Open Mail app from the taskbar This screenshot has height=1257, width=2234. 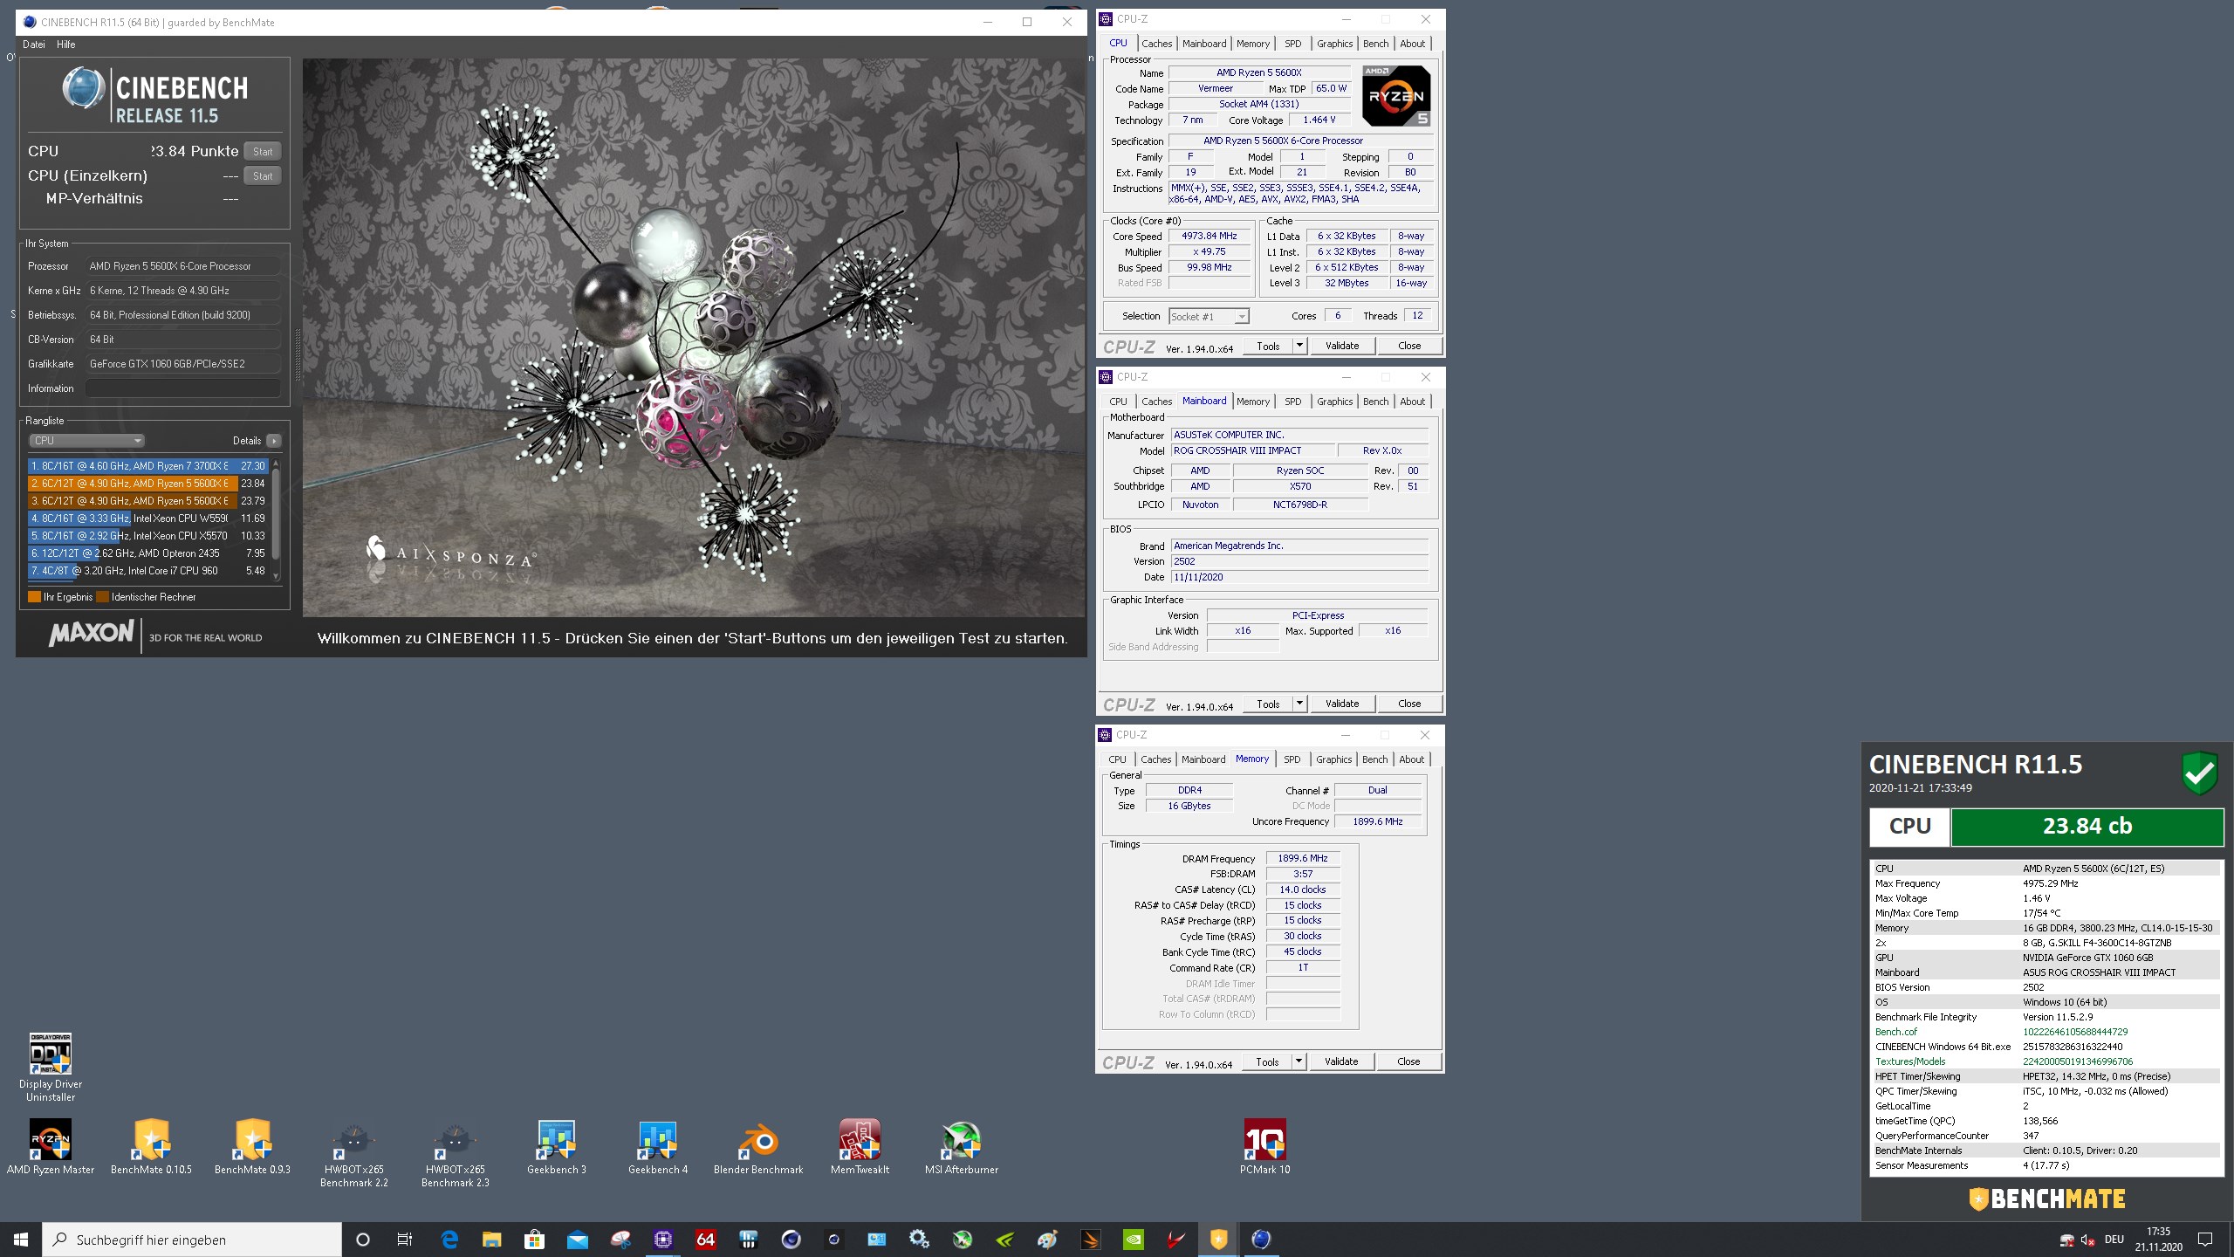click(x=578, y=1240)
